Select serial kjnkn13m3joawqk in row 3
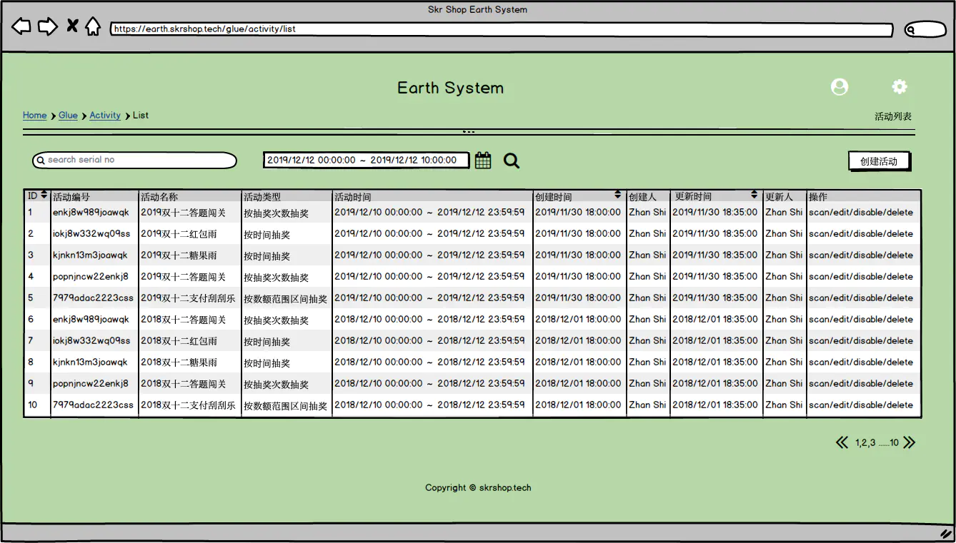 point(90,255)
